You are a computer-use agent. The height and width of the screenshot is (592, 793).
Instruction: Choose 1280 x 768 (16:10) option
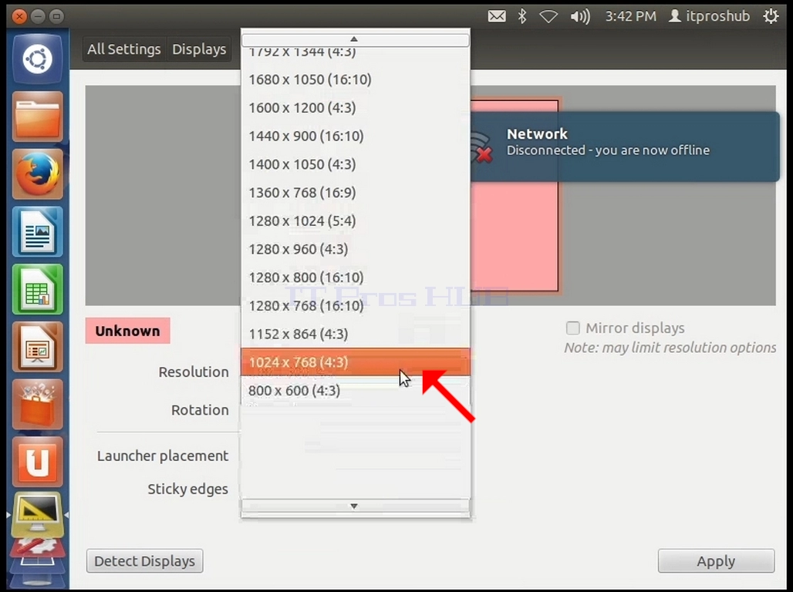(355, 306)
